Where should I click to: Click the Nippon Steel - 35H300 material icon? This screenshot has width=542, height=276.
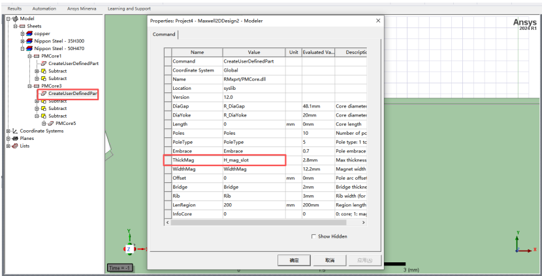(x=30, y=41)
